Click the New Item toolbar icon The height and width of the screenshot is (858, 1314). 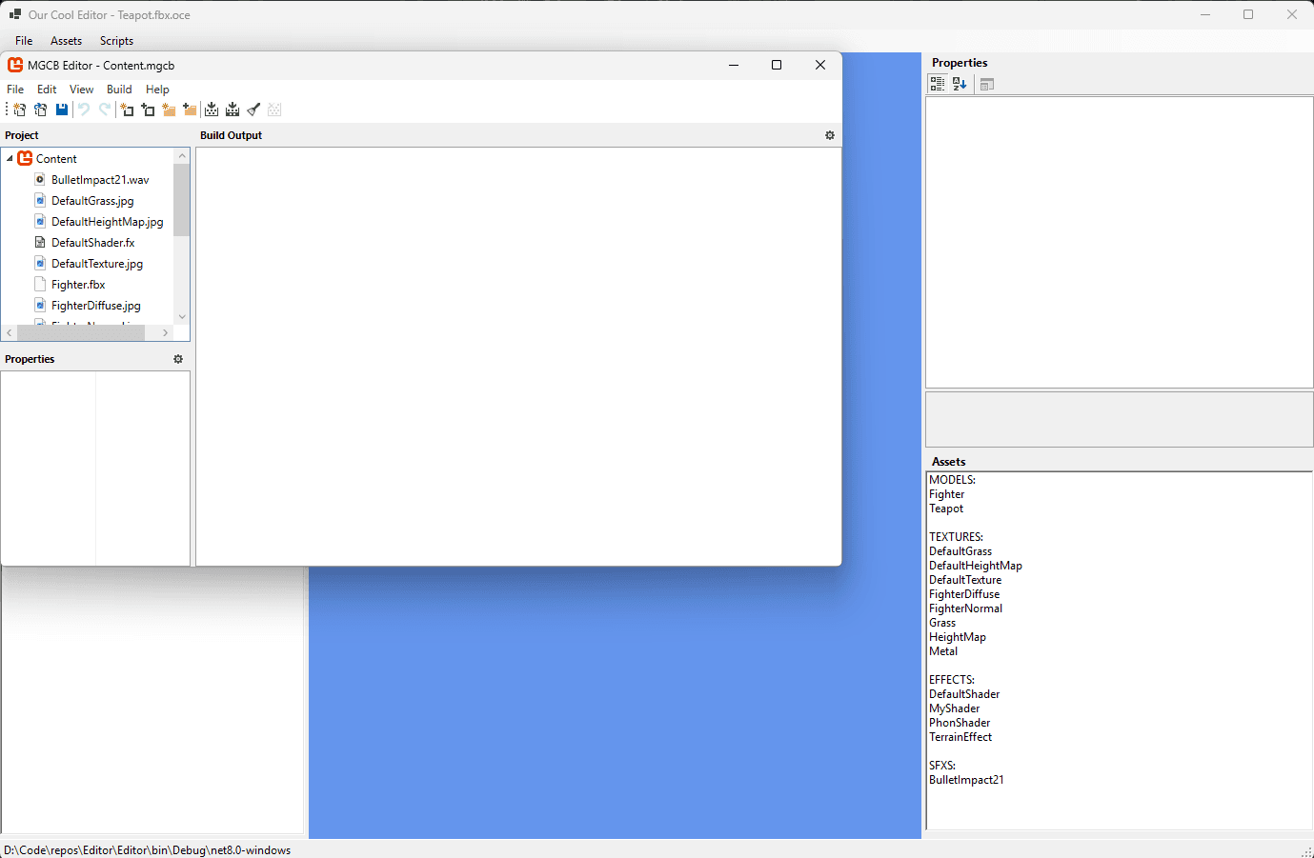click(127, 110)
